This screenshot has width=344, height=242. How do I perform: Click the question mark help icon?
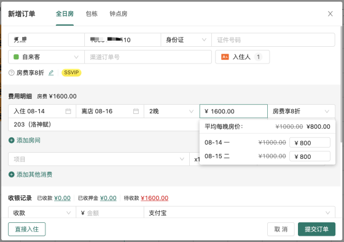tap(12, 73)
